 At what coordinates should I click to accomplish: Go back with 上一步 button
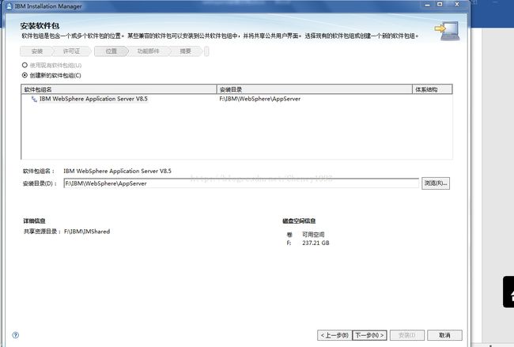[334, 335]
